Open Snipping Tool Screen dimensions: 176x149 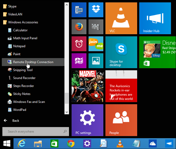[x=33, y=70]
